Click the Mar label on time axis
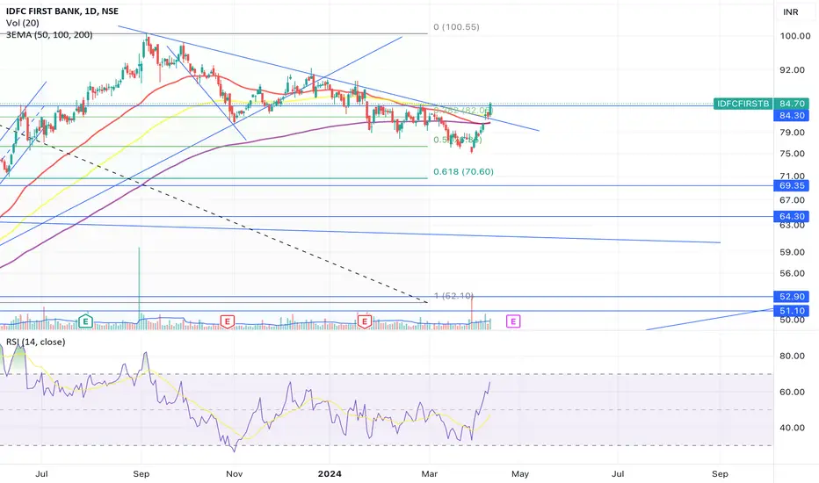 (430, 473)
